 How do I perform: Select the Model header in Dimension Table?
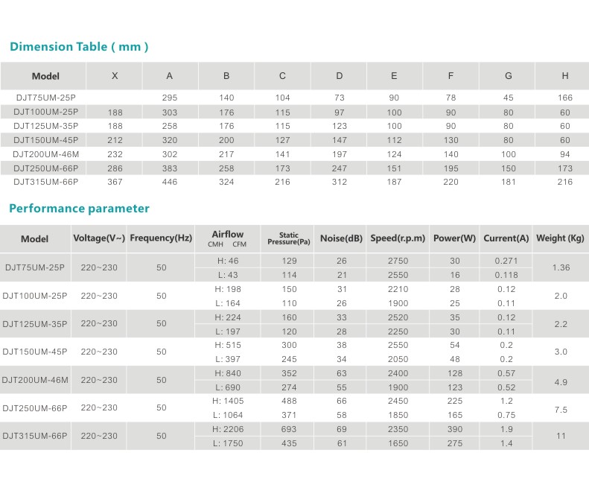(x=45, y=76)
